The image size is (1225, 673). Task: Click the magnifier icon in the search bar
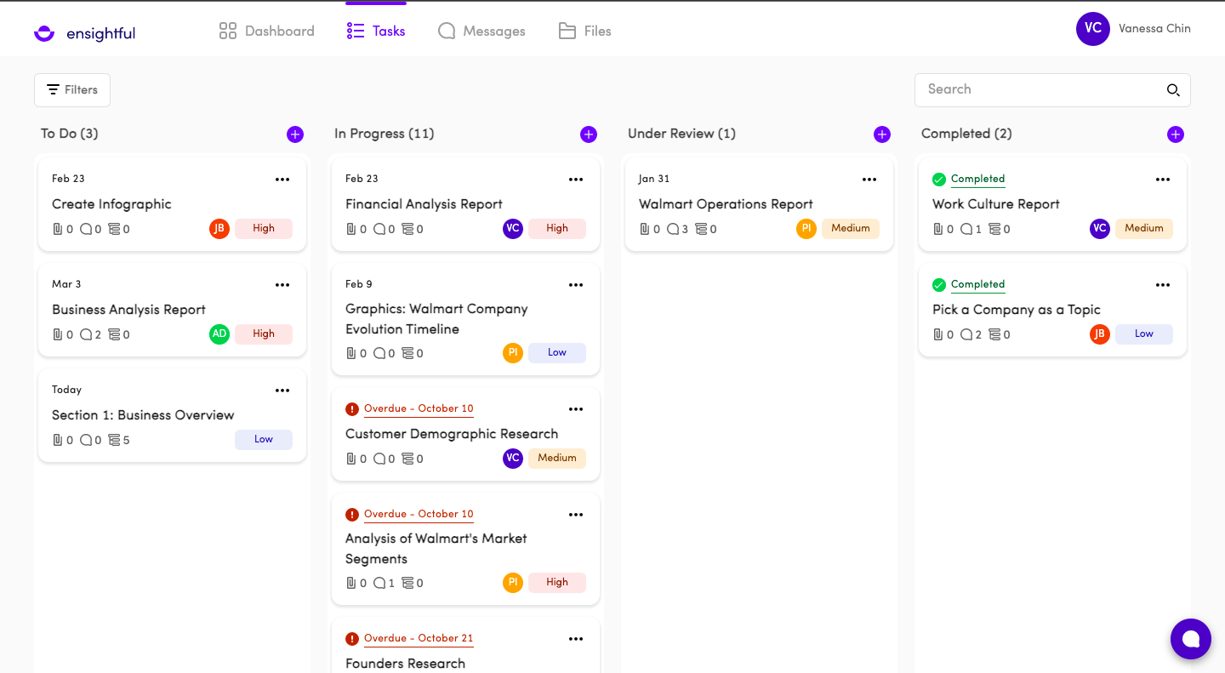coord(1173,90)
